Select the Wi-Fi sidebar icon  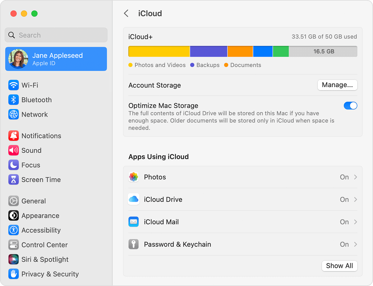pos(13,85)
